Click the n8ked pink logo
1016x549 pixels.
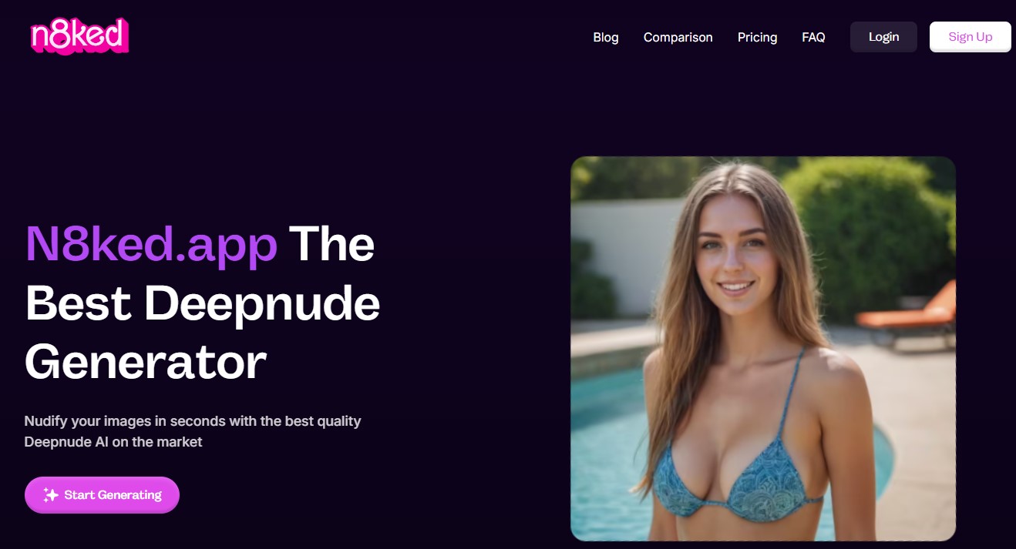[x=79, y=36]
